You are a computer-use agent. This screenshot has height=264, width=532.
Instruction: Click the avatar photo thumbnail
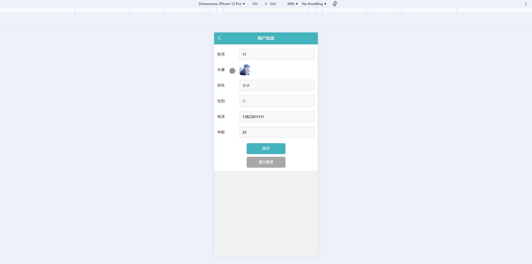tap(245, 70)
